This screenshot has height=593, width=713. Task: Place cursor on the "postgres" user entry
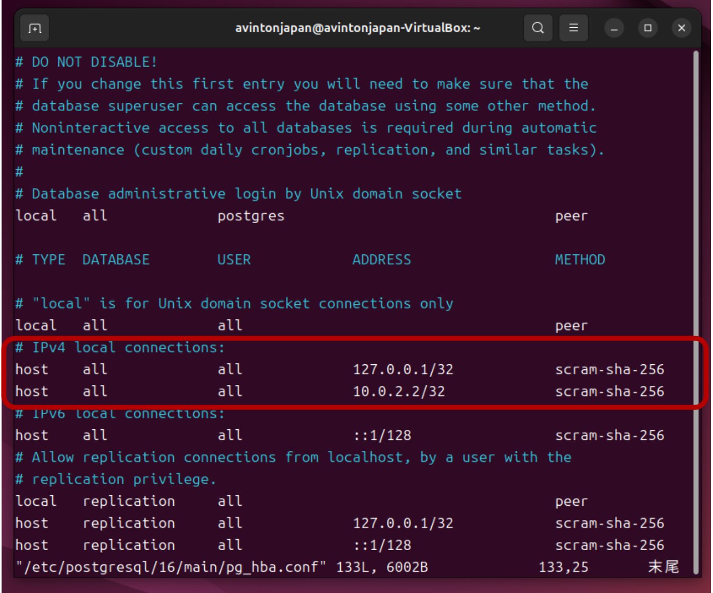pyautogui.click(x=251, y=216)
